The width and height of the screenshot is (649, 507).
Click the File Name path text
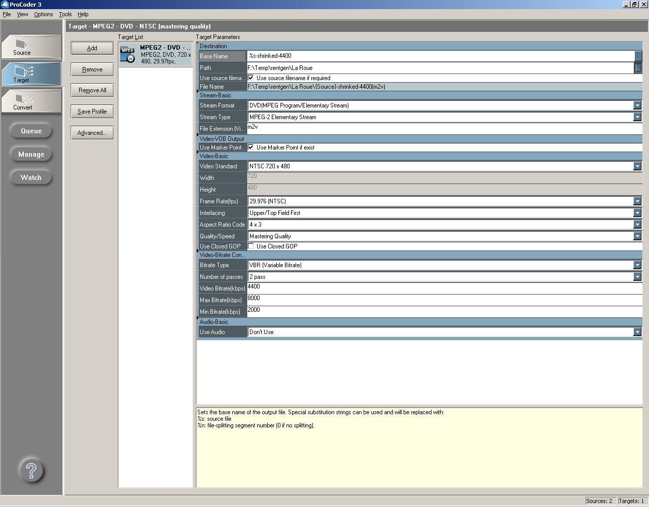[316, 87]
